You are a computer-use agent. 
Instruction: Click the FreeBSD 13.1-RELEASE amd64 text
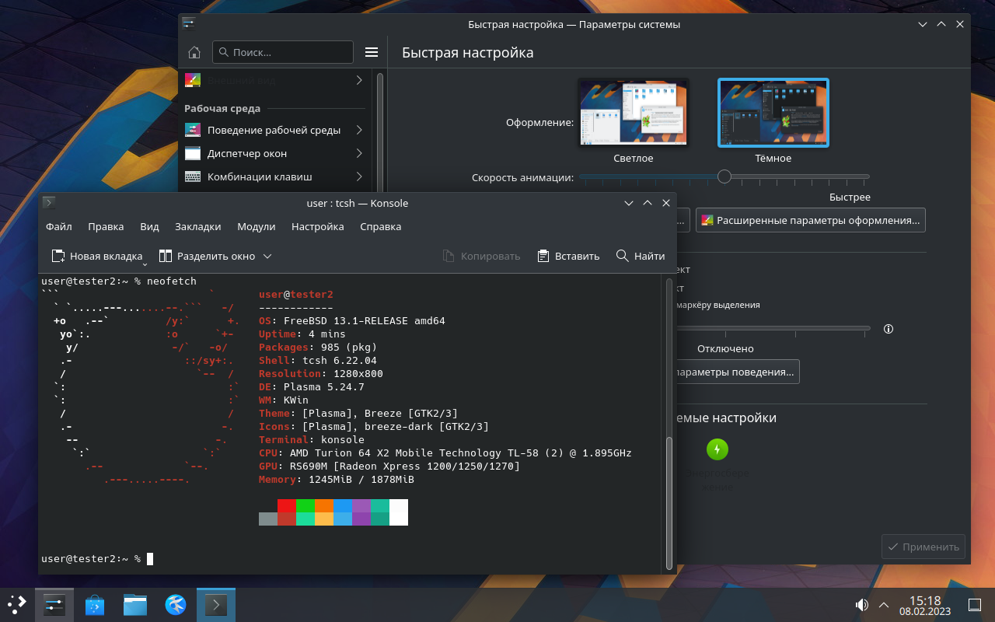tap(365, 320)
